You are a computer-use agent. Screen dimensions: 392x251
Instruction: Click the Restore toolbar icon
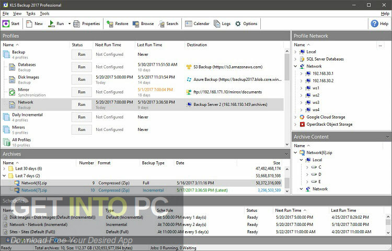point(110,23)
